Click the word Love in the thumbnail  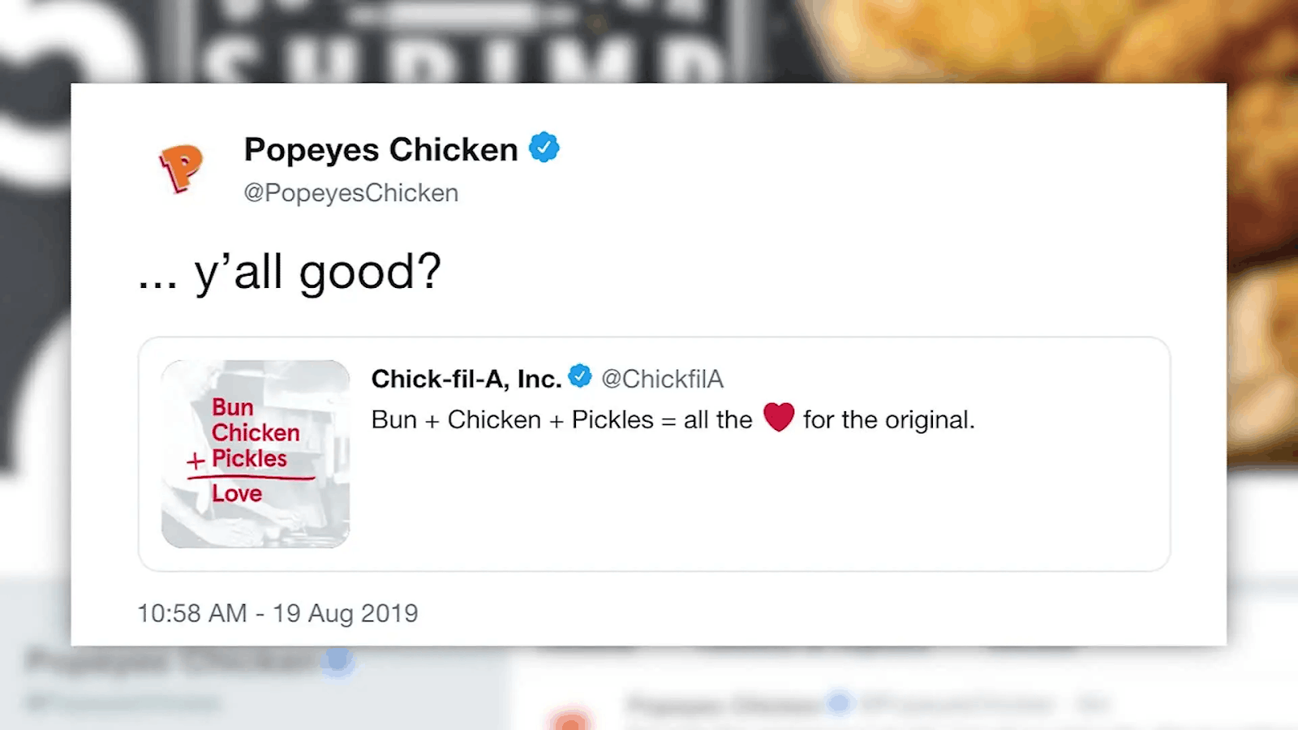click(x=237, y=493)
